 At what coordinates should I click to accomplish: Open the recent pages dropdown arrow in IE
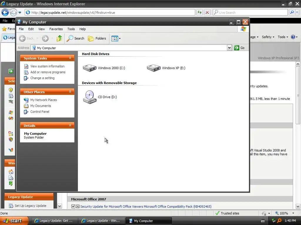20,13
